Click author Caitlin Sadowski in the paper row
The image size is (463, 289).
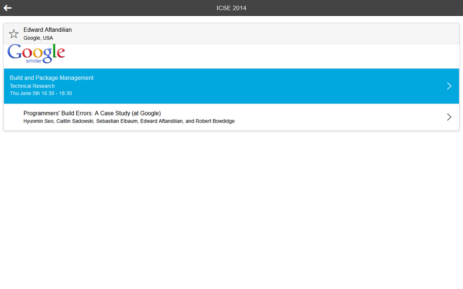pos(74,121)
